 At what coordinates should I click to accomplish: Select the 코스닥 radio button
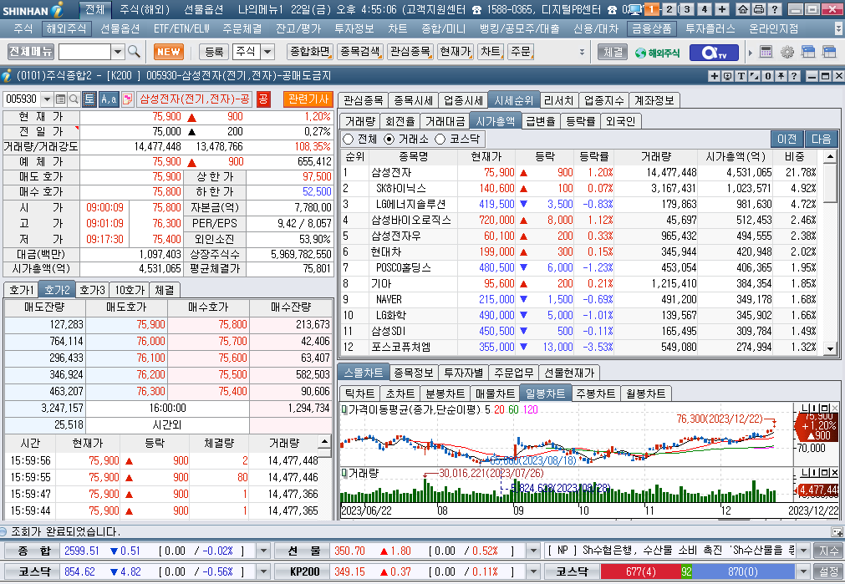pos(440,139)
